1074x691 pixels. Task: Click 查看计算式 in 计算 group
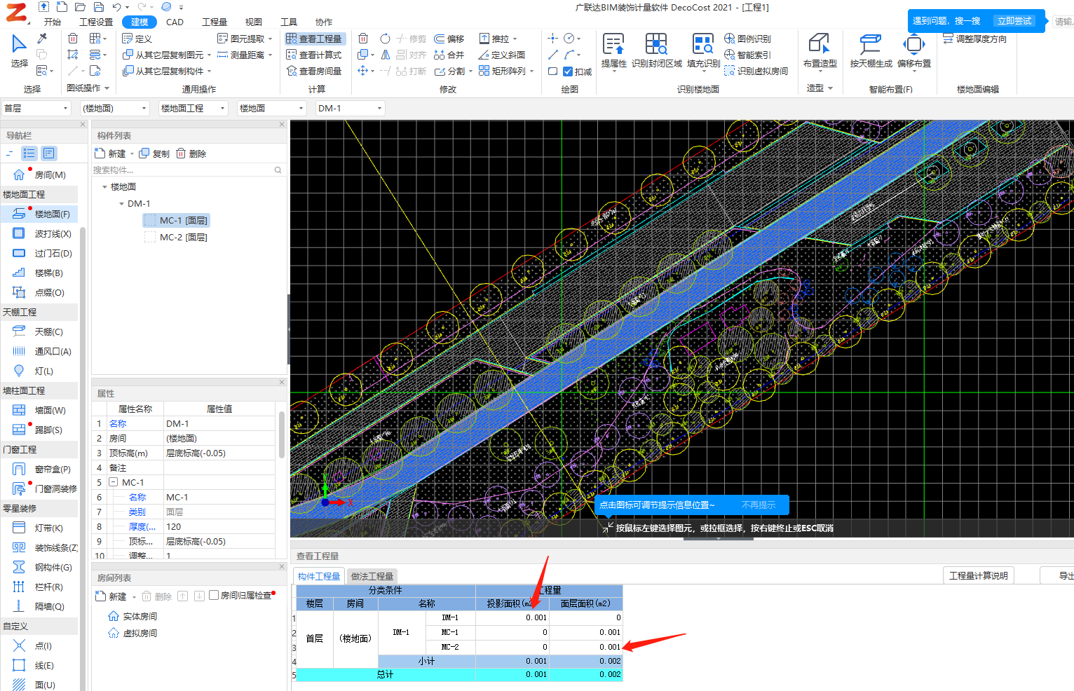[x=314, y=55]
